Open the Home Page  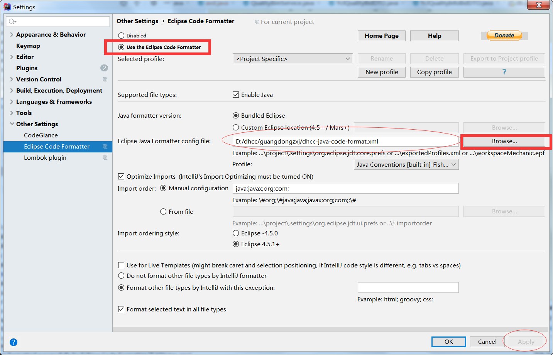(381, 35)
